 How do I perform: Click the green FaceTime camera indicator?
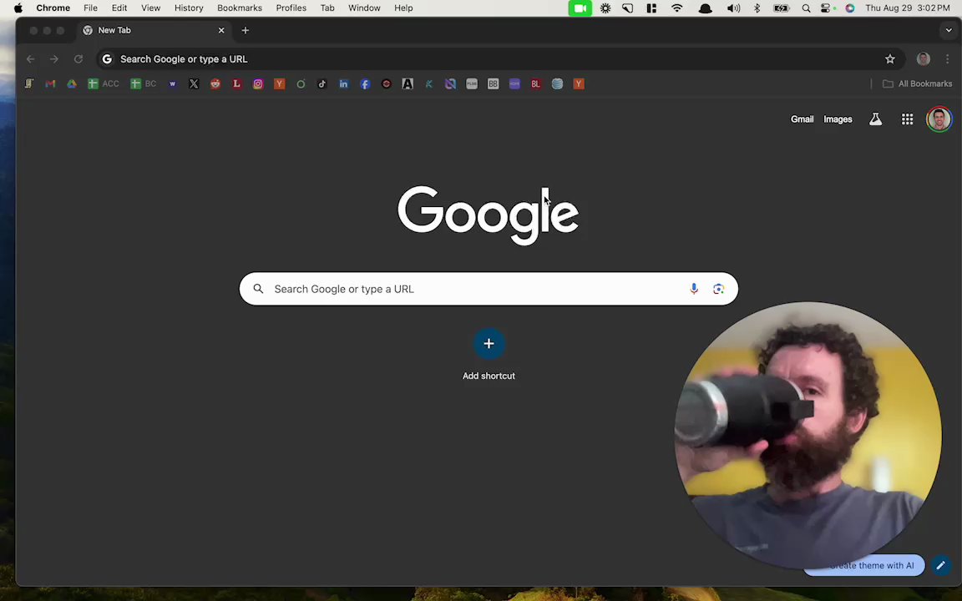[x=580, y=8]
